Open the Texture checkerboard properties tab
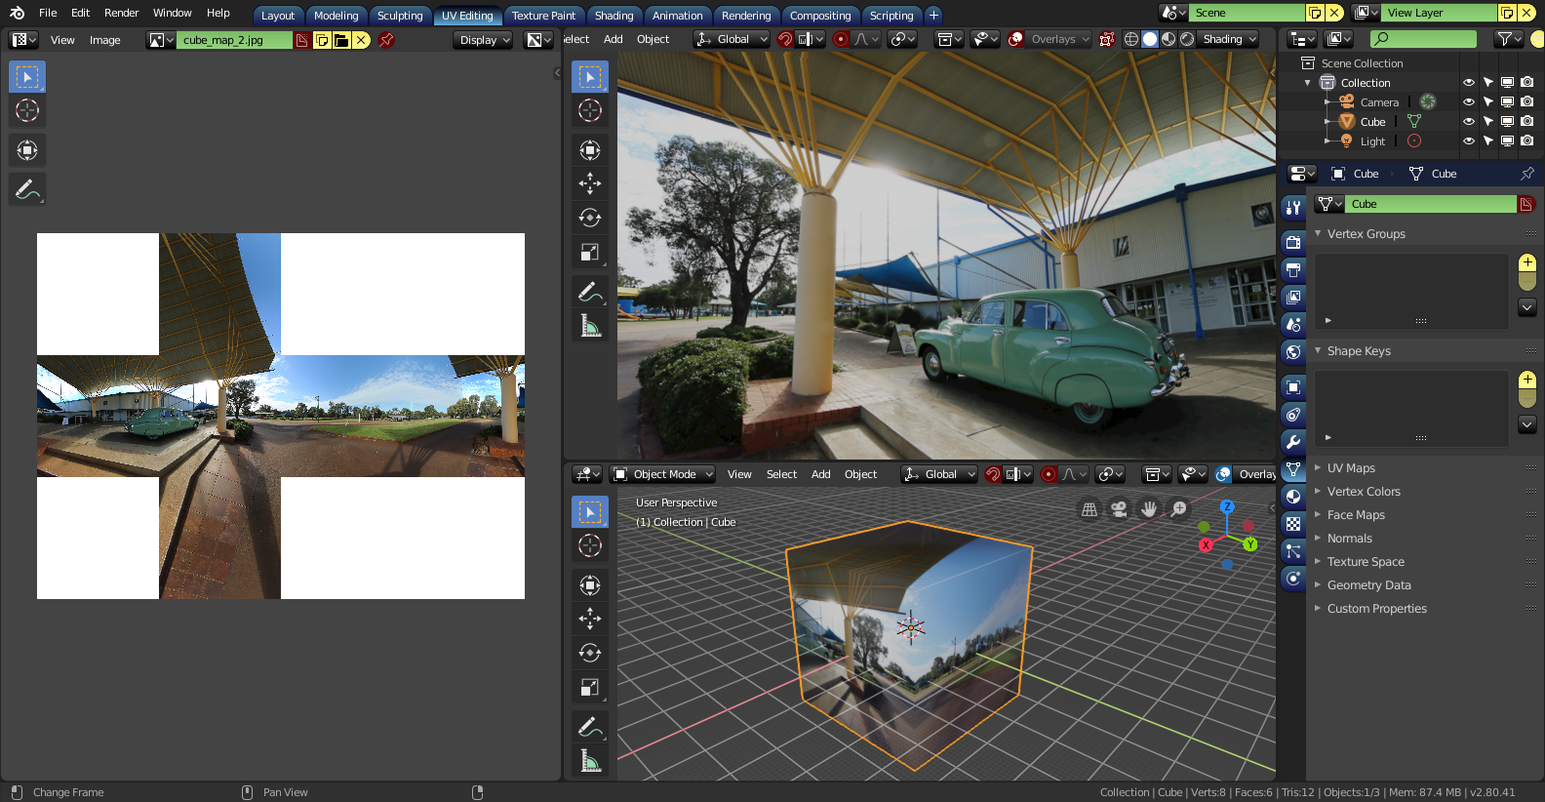Image resolution: width=1545 pixels, height=802 pixels. pos(1293,524)
